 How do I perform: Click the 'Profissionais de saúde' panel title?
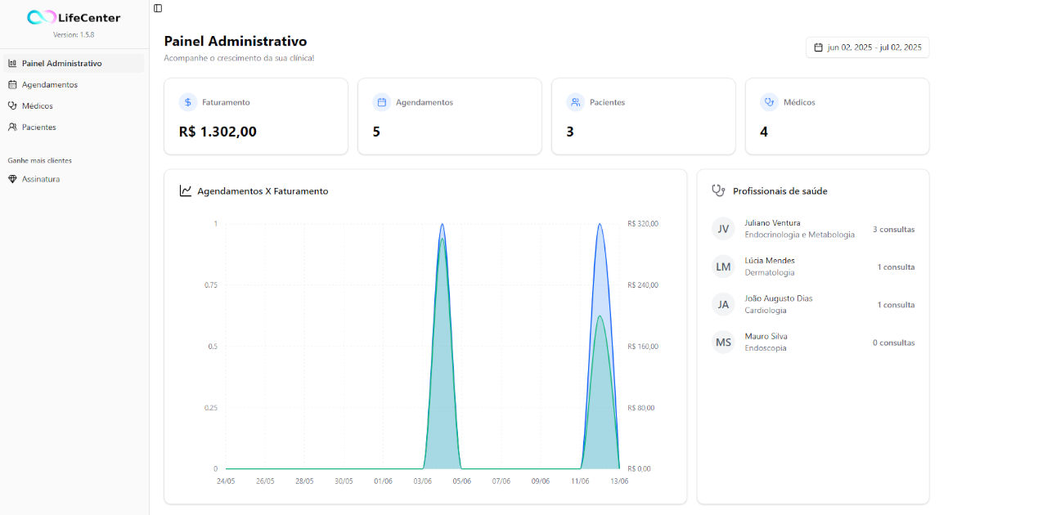click(x=780, y=191)
